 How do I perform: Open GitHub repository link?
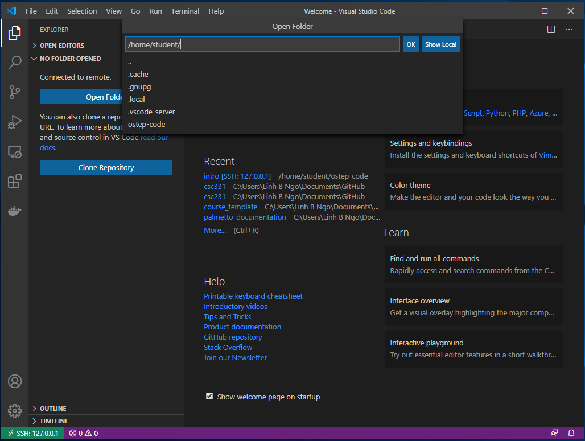coord(233,337)
